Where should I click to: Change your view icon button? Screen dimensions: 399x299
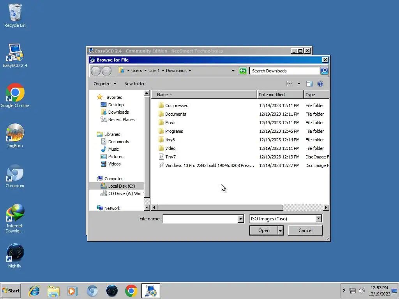point(290,84)
